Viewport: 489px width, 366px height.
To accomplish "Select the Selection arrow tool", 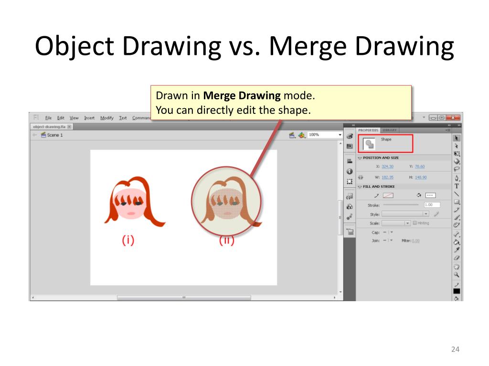I will pos(456,138).
